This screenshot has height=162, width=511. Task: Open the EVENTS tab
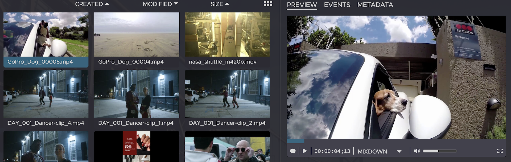click(x=337, y=5)
